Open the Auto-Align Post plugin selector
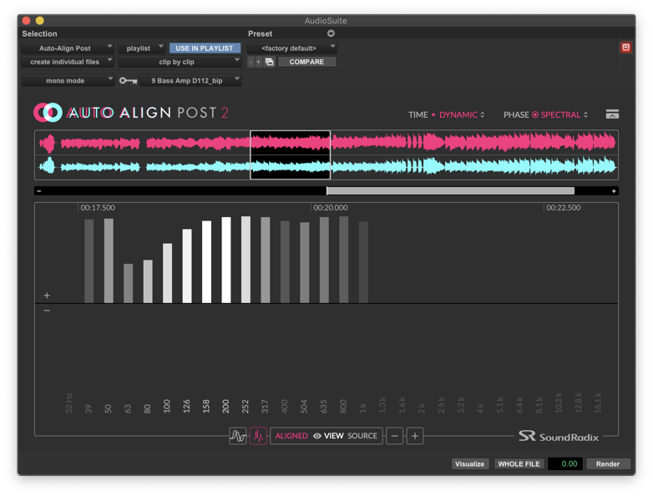Image resolution: width=653 pixels, height=496 pixels. [x=68, y=48]
